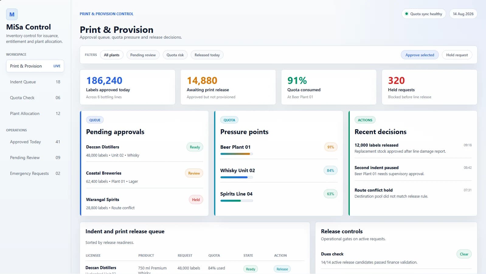
Task: Open Print & Provision workspace item
Action: click(35, 66)
